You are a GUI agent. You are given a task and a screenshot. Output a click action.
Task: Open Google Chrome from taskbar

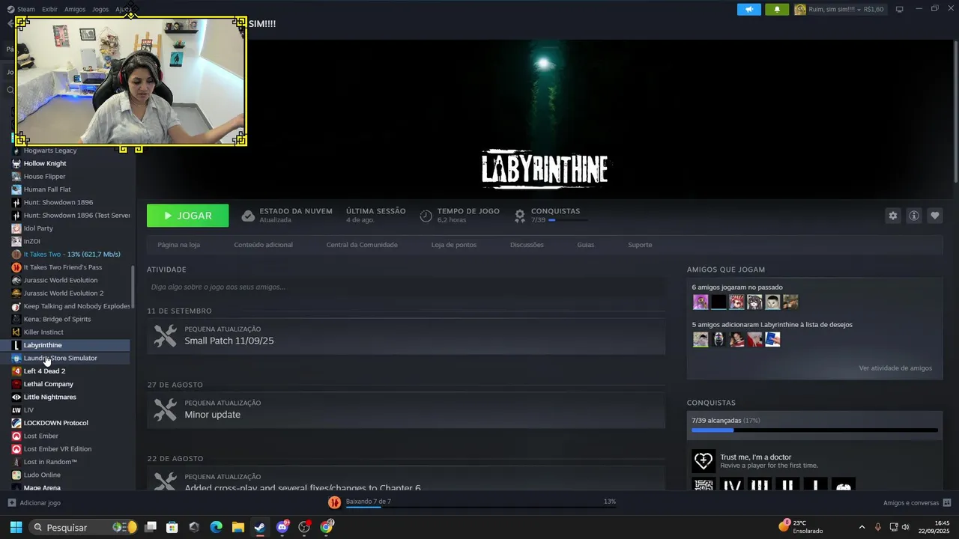(x=326, y=527)
